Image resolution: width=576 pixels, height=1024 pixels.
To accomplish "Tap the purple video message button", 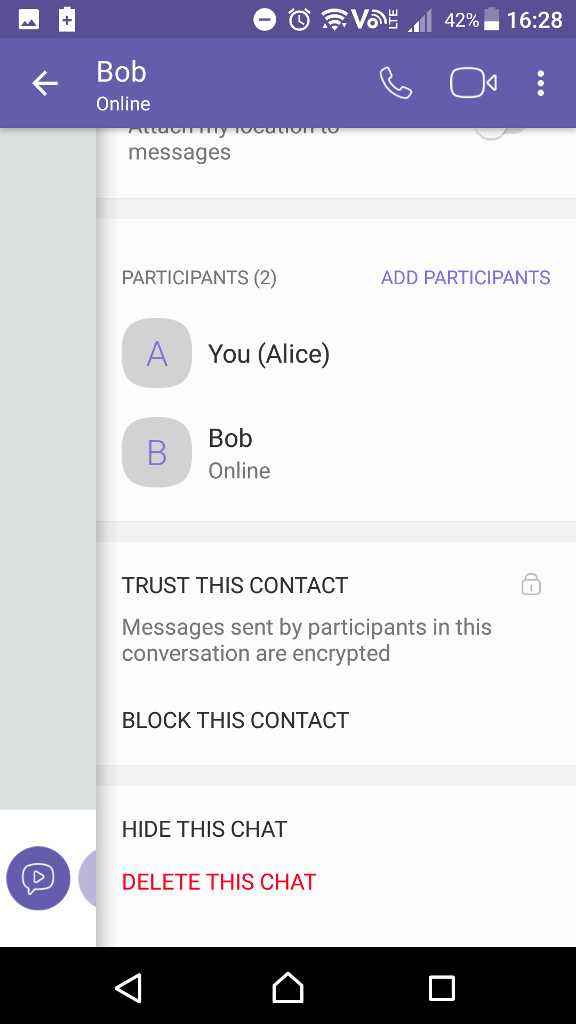I will pos(38,878).
